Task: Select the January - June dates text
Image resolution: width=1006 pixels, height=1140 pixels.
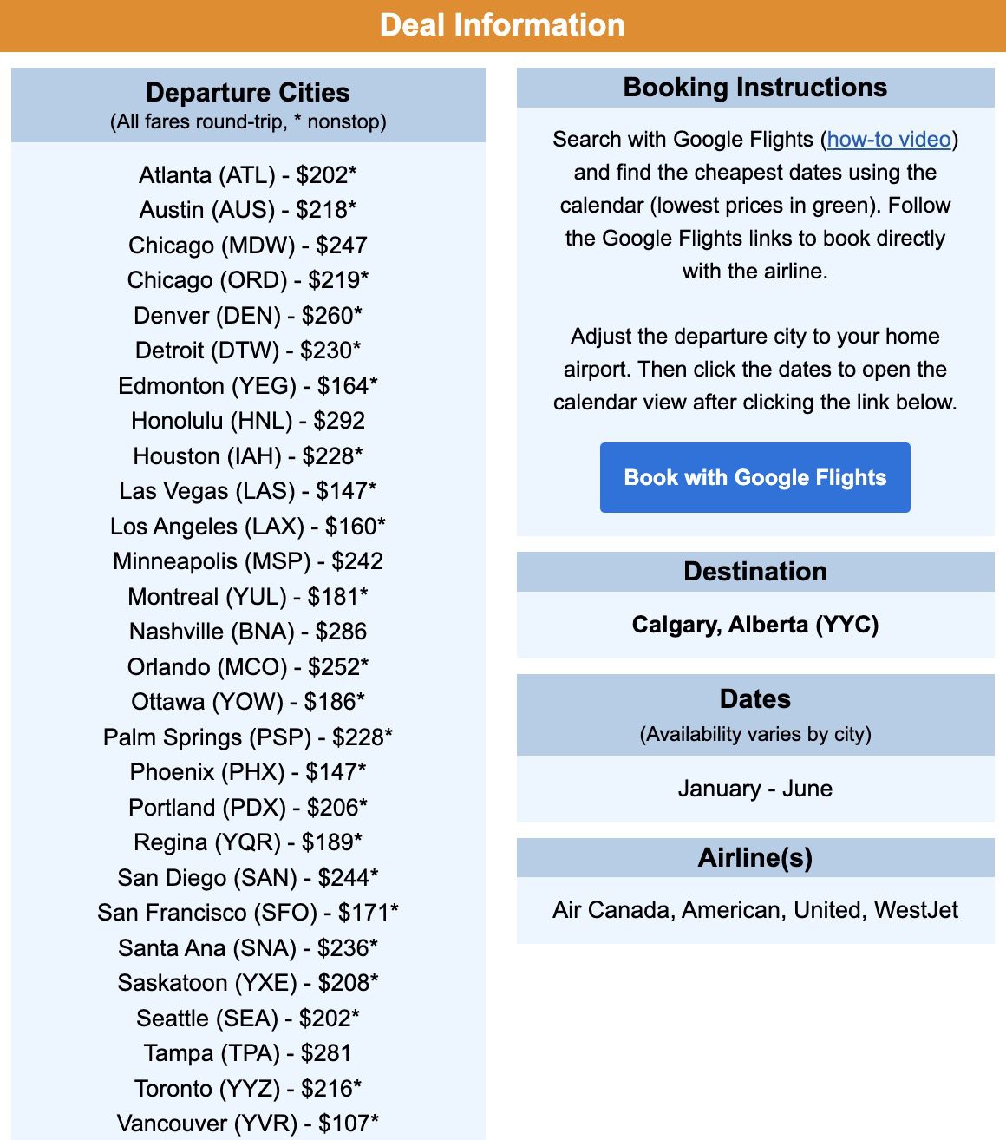Action: (x=754, y=789)
